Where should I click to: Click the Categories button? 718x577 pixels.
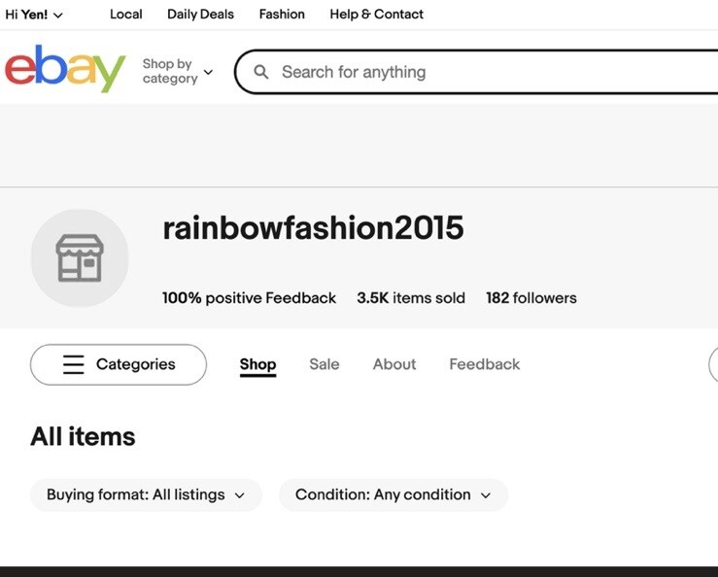pyautogui.click(x=119, y=364)
